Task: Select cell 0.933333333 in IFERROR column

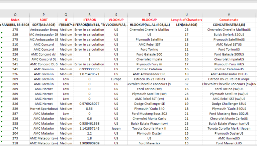Action: [x=89, y=69]
